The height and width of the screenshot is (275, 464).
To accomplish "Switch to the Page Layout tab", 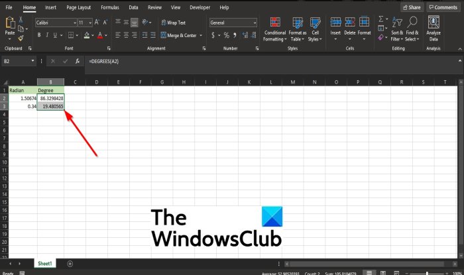I will [x=78, y=7].
